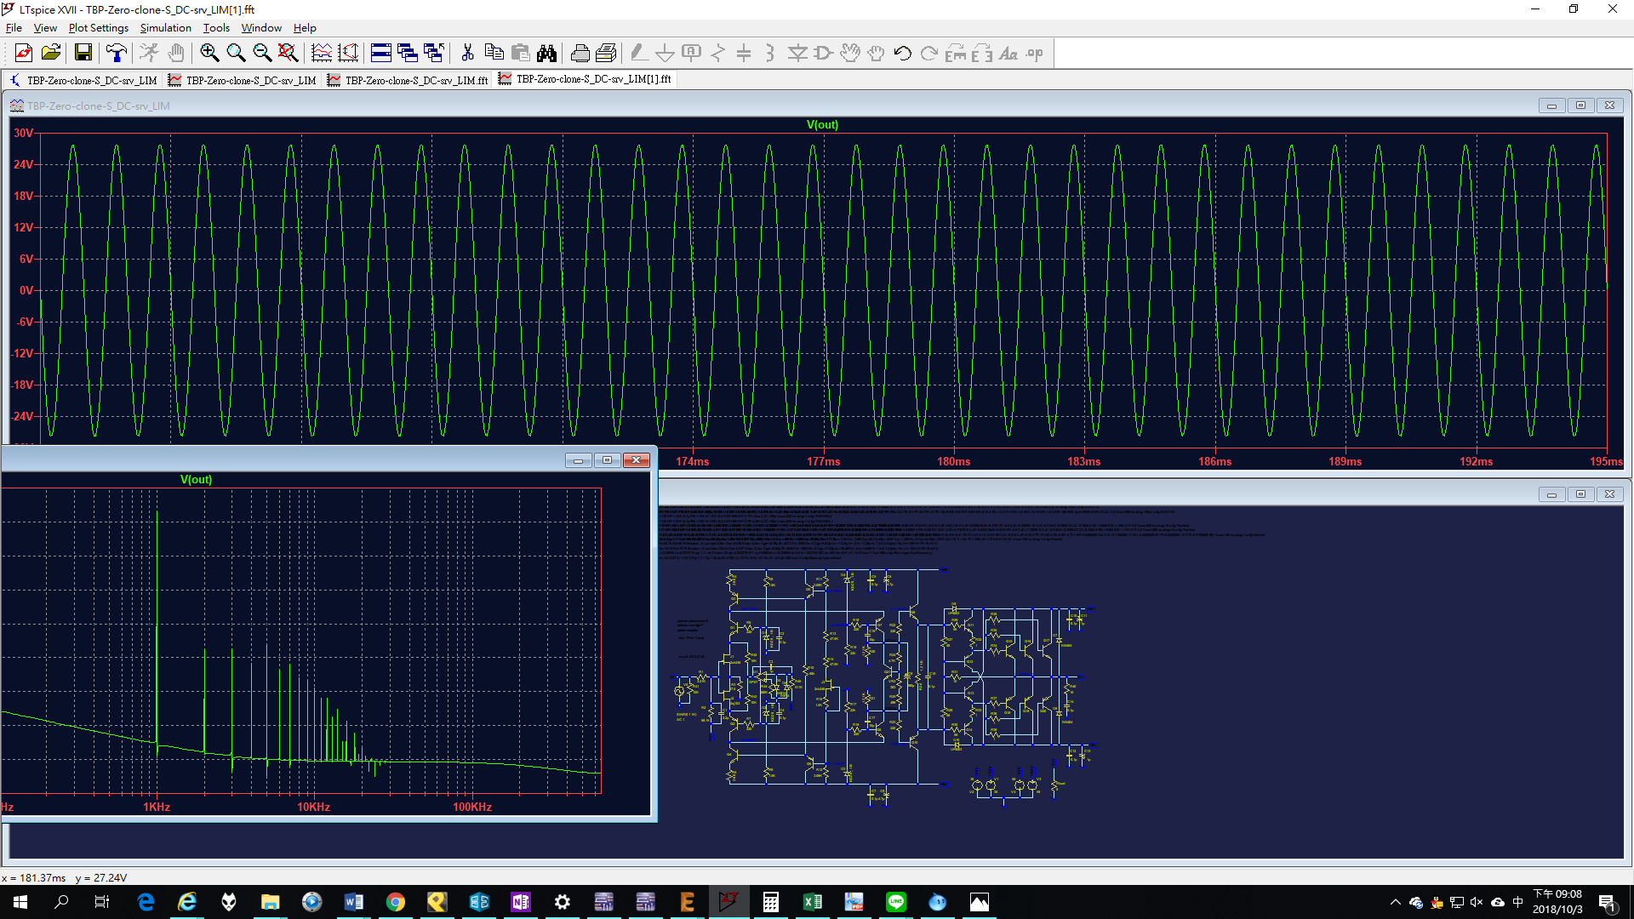Switch to the TBP-Zero-clone-S_DC-srv_LIM[1].fft tab
The width and height of the screenshot is (1634, 919).
pyautogui.click(x=586, y=79)
